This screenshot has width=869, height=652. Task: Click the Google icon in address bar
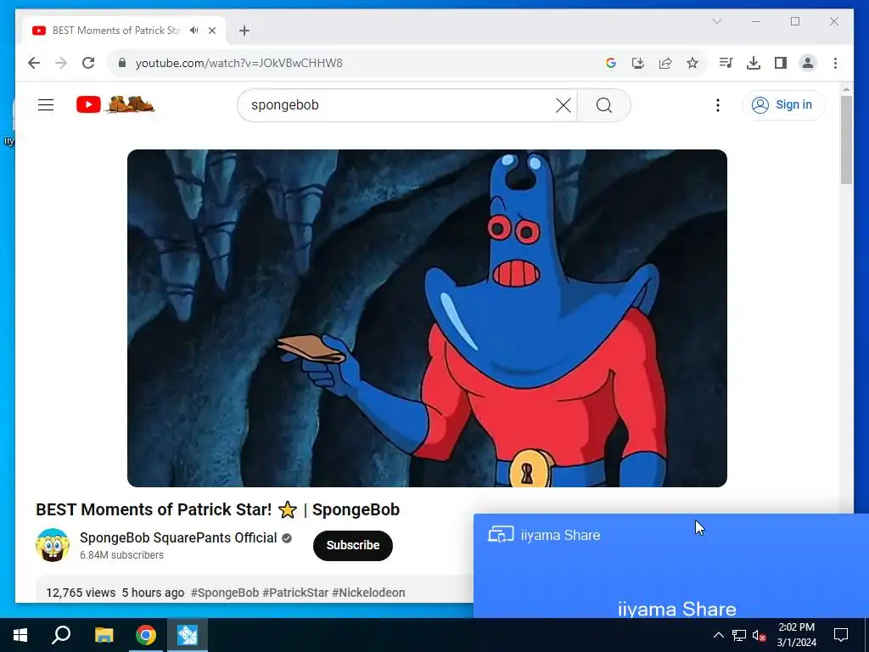click(611, 63)
